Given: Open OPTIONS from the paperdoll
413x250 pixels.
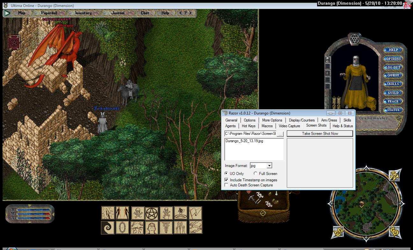Looking at the screenshot, I should click(x=393, y=59).
